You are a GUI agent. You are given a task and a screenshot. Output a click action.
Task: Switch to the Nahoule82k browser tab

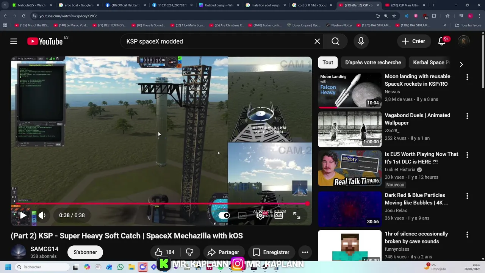(32, 5)
